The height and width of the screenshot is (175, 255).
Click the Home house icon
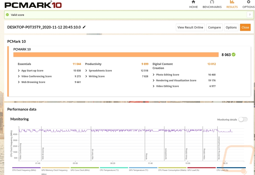(193, 2)
